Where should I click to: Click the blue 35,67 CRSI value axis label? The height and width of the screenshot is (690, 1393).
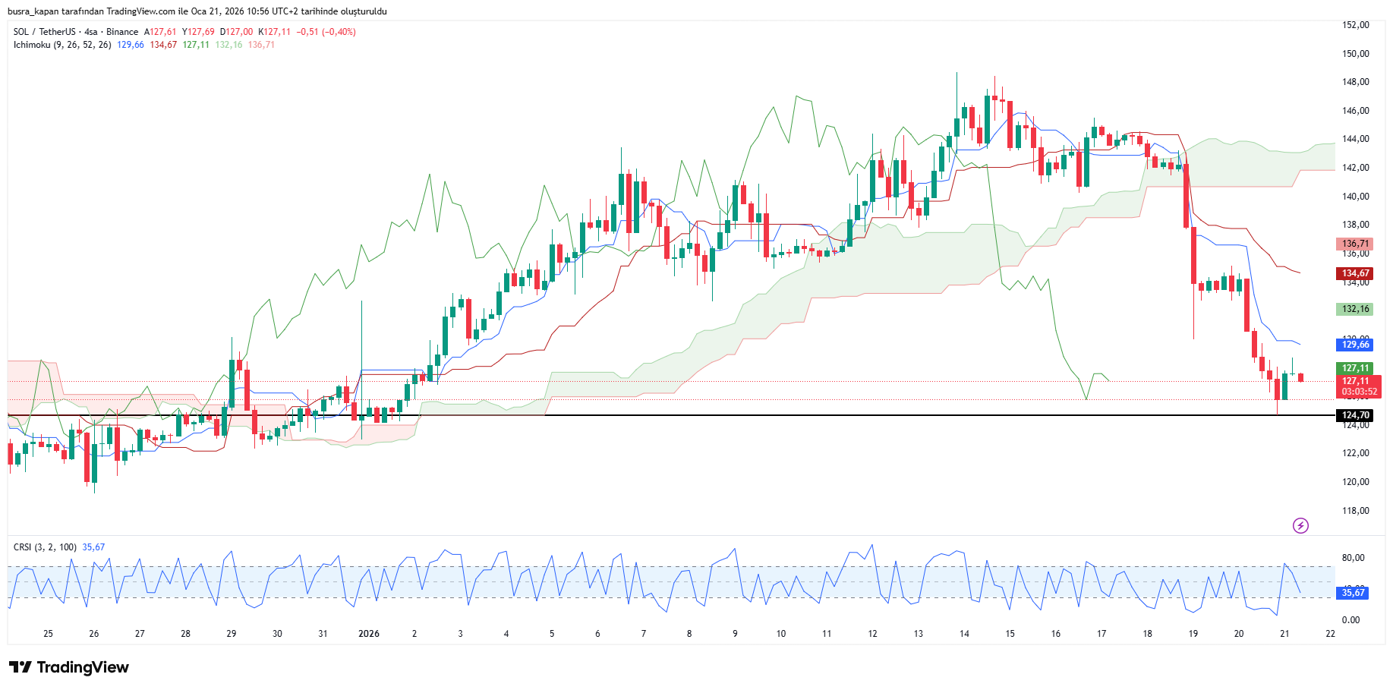pyautogui.click(x=1353, y=593)
